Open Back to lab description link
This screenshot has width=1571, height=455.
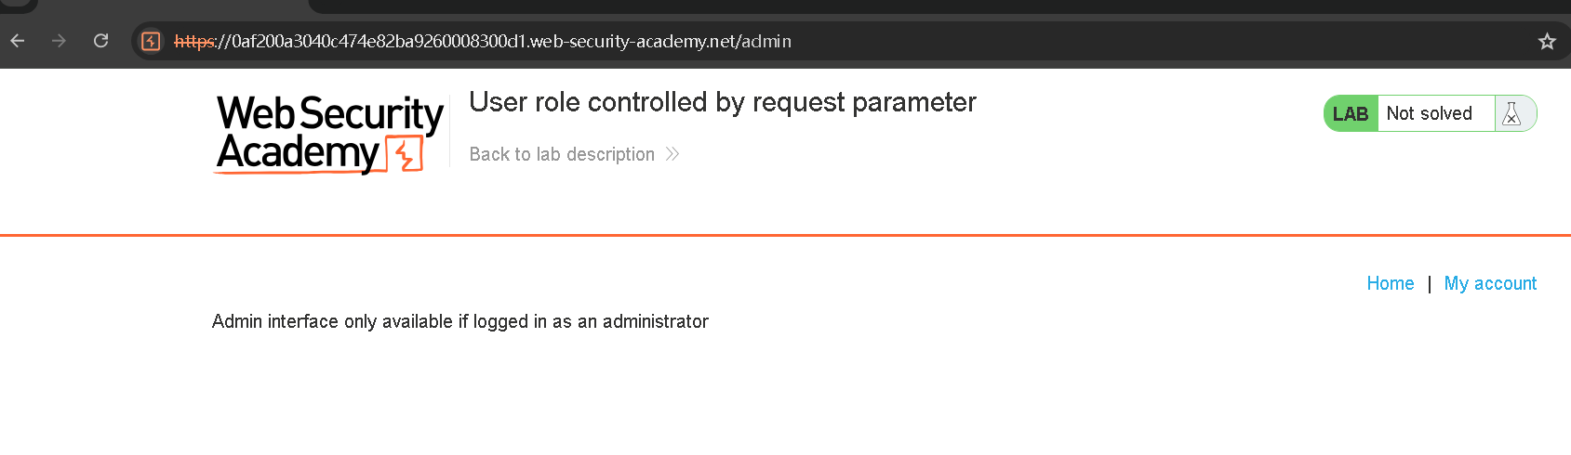click(562, 154)
